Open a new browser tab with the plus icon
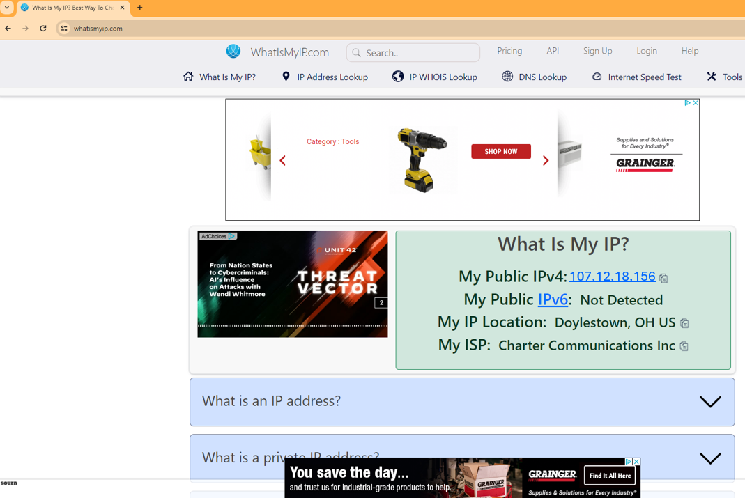The width and height of the screenshot is (745, 498). (x=139, y=8)
